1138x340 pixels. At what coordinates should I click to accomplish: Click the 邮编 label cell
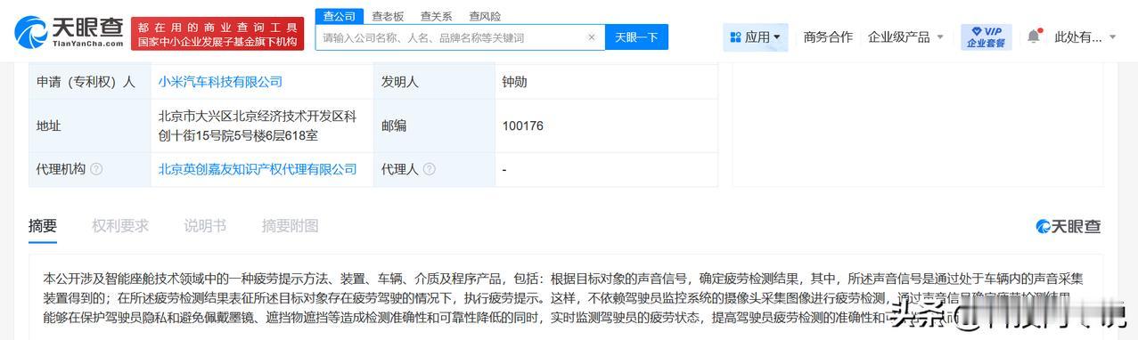pos(434,125)
